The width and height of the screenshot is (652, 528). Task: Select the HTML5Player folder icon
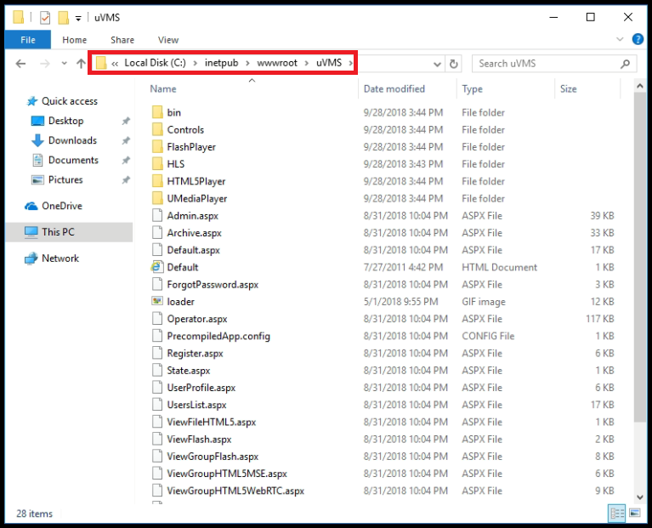tap(157, 181)
